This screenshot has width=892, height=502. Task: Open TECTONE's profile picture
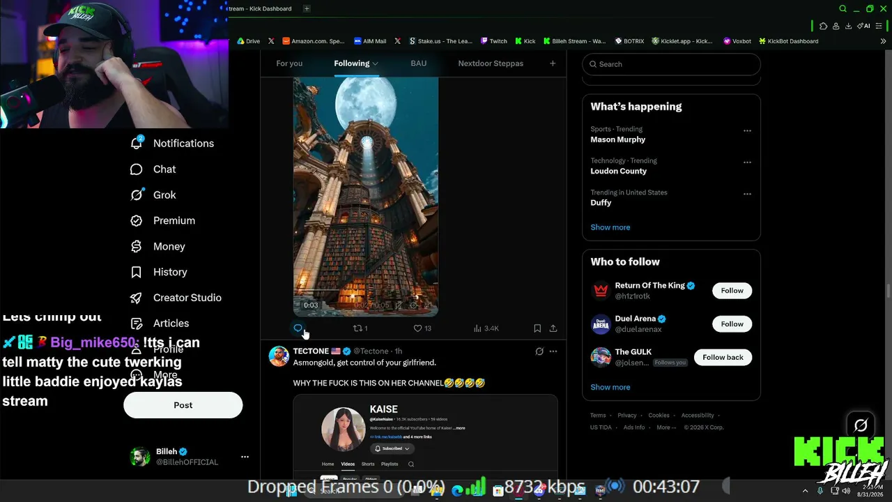click(x=279, y=356)
